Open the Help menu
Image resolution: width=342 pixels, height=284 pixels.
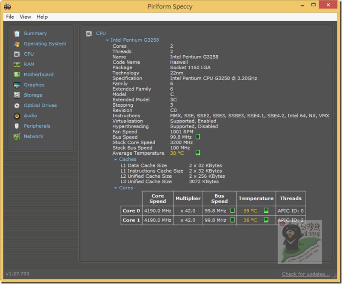pos(42,17)
